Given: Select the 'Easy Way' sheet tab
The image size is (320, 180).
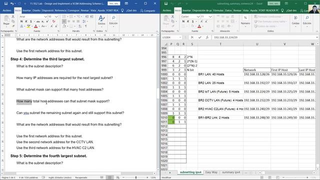Looking at the screenshot, I should pyautogui.click(x=211, y=172).
